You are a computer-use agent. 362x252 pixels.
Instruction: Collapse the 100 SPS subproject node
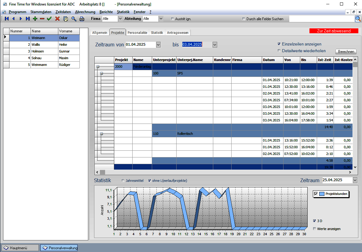[102, 73]
